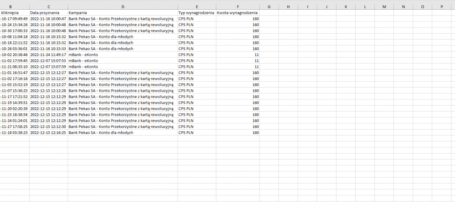Screen dimensions: 455x202
Task: Click column C header letter
Action: click(x=48, y=7)
